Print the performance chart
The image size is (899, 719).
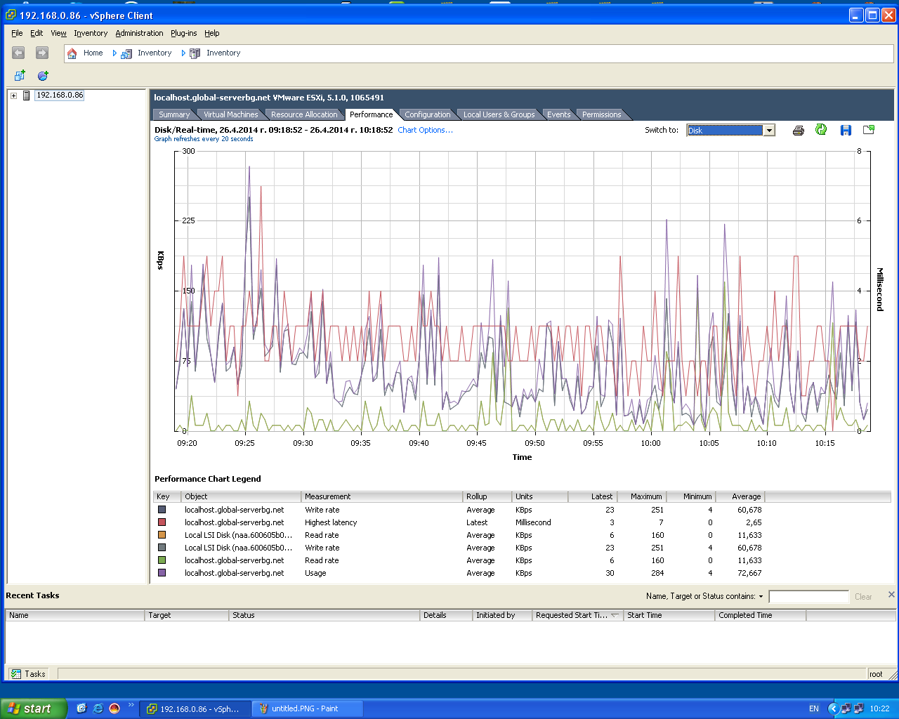click(x=799, y=130)
